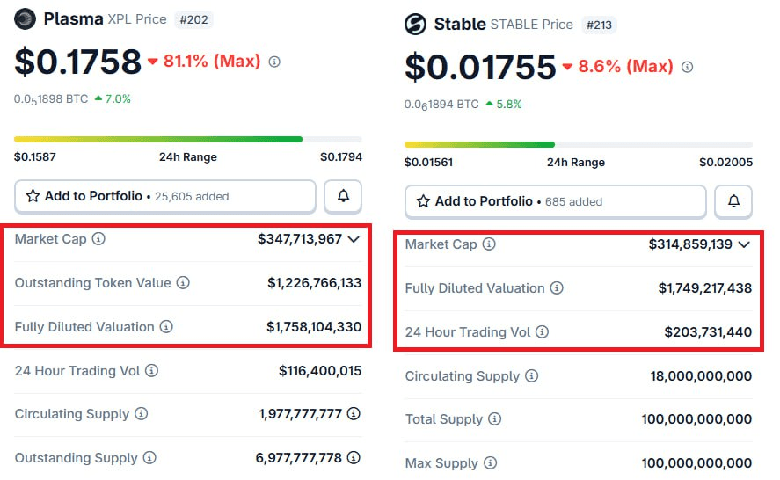Click the Stable 24h Range bar
Viewport: 780px width, 480px height.
(x=578, y=144)
